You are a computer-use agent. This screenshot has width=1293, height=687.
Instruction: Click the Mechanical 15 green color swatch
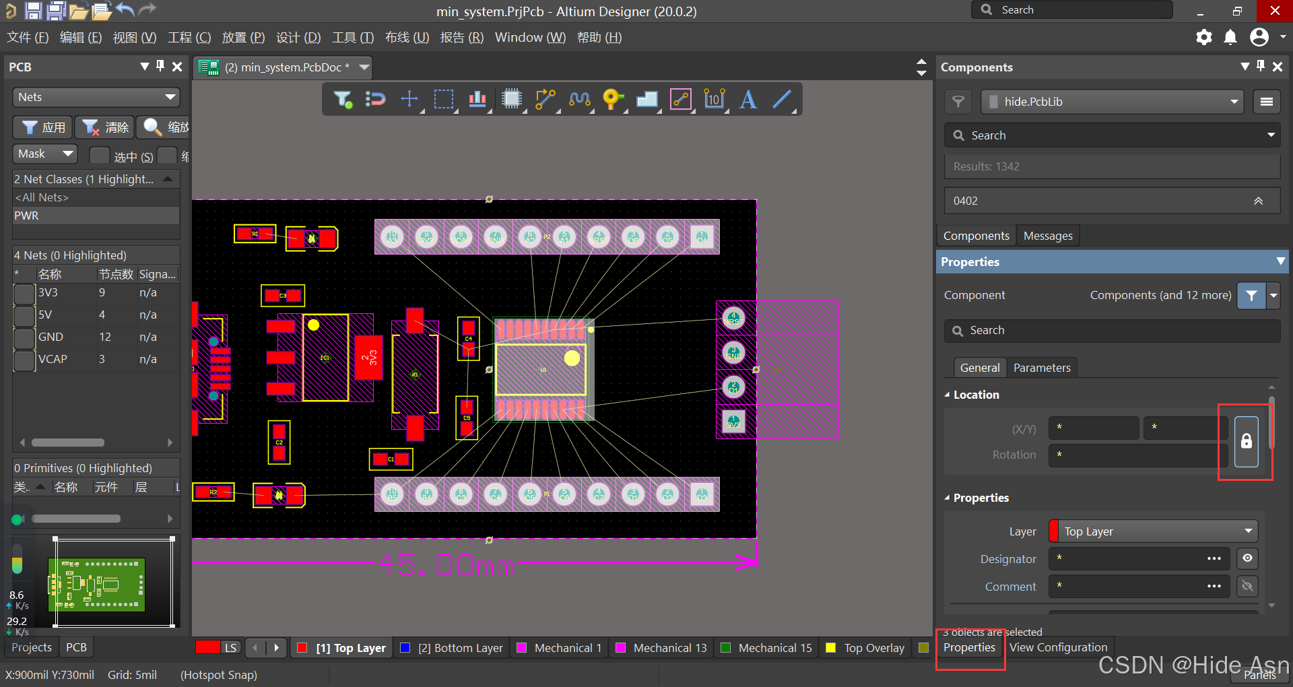(x=725, y=648)
